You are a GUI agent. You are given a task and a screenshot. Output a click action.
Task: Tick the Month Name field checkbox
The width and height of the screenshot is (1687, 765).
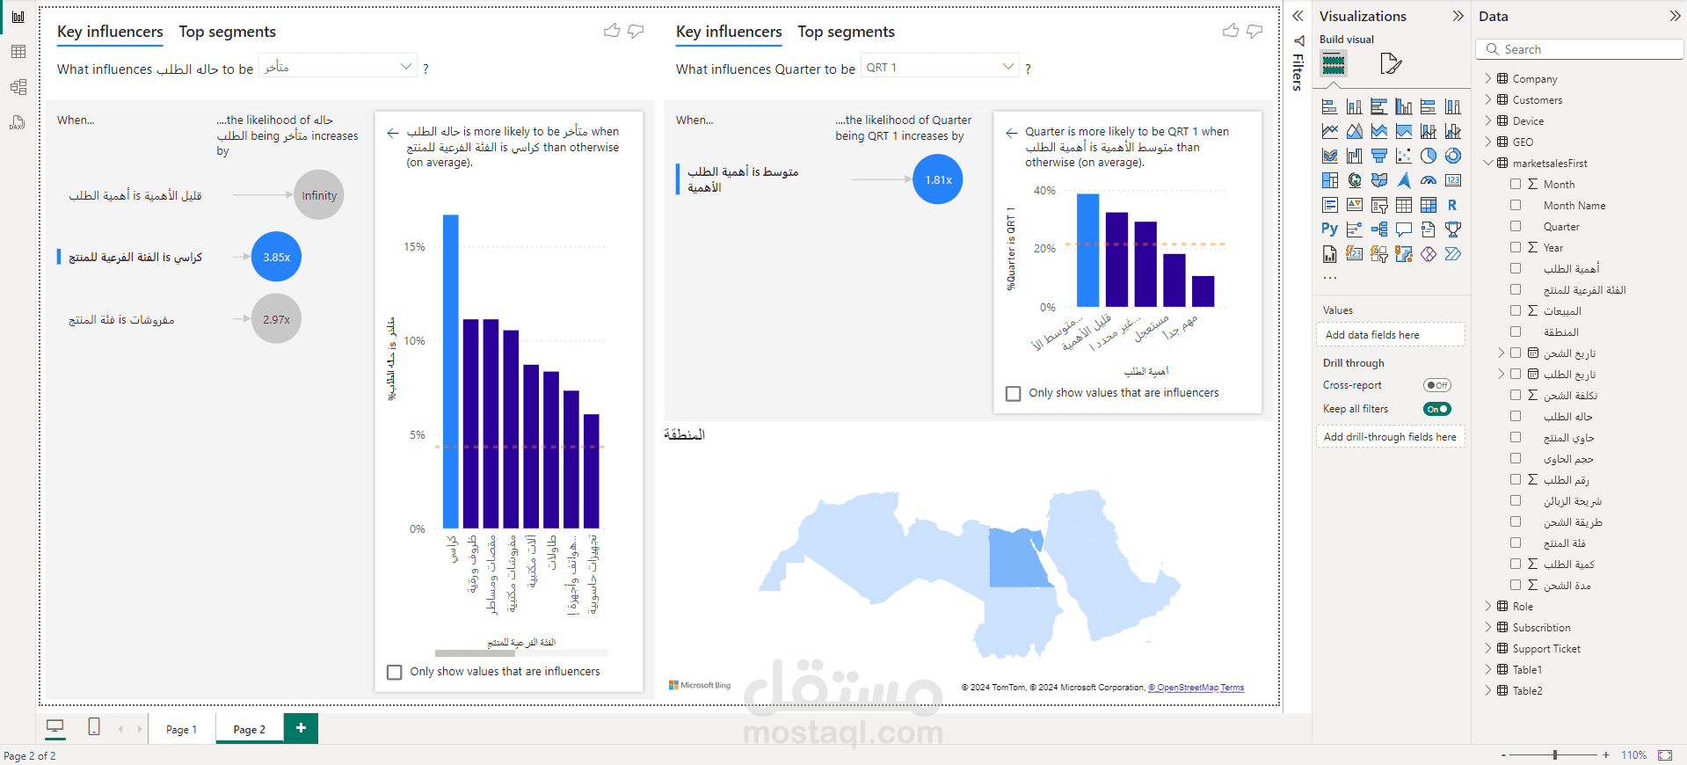pyautogui.click(x=1516, y=205)
